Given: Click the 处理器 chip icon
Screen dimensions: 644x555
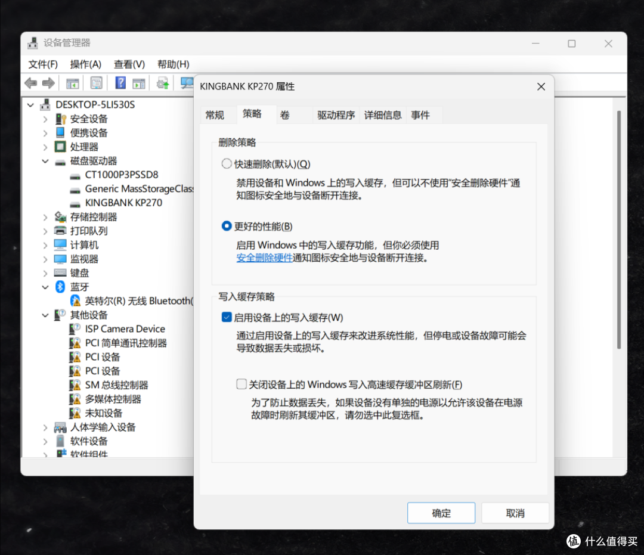Looking at the screenshot, I should click(60, 147).
